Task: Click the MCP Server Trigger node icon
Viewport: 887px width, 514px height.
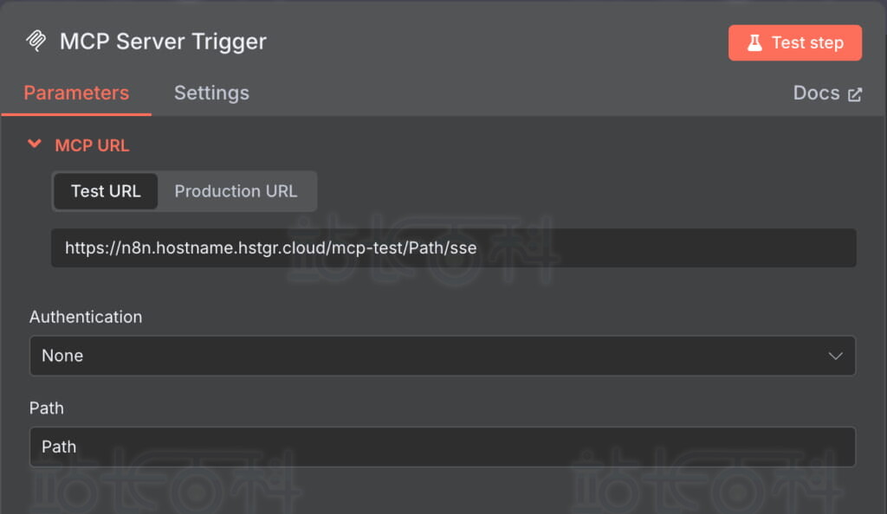Action: coord(36,42)
